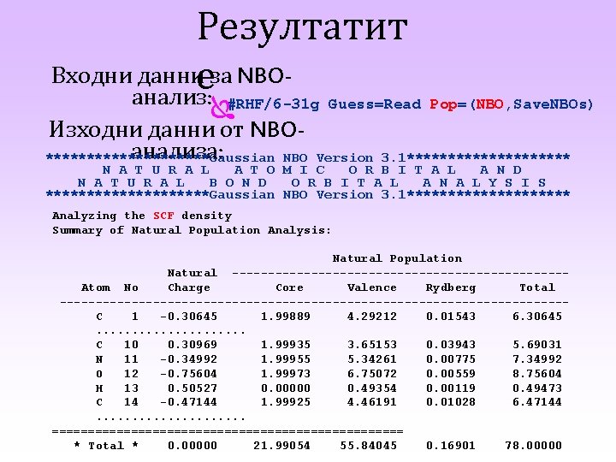Click the 'Изходни данни от NBO-' heading
Viewport: 616px width, 462px height.
(x=176, y=129)
